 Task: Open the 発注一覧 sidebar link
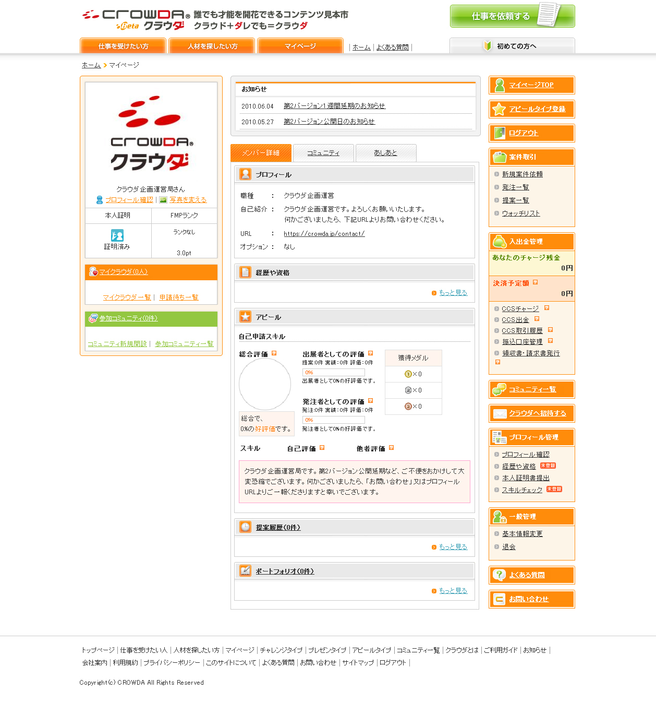click(516, 187)
